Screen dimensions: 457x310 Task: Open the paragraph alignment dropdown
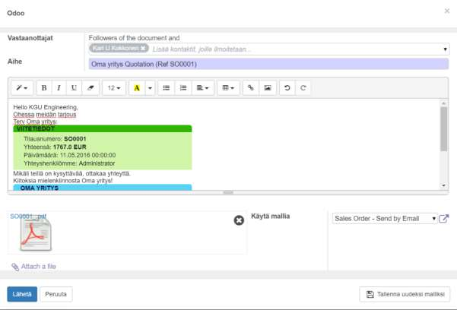203,88
